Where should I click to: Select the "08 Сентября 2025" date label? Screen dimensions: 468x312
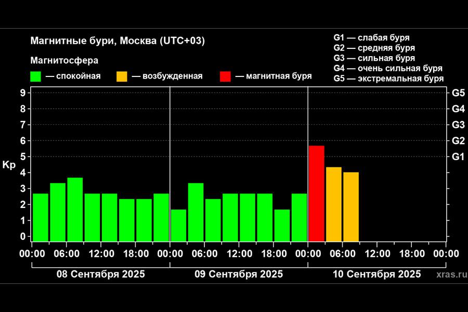coord(101,274)
